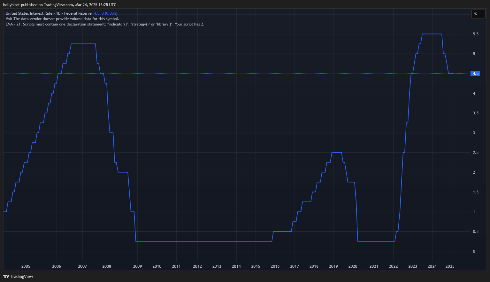Viewport: 490px width, 282px height.
Task: Click the United States Interest Rate title
Action: click(29, 13)
